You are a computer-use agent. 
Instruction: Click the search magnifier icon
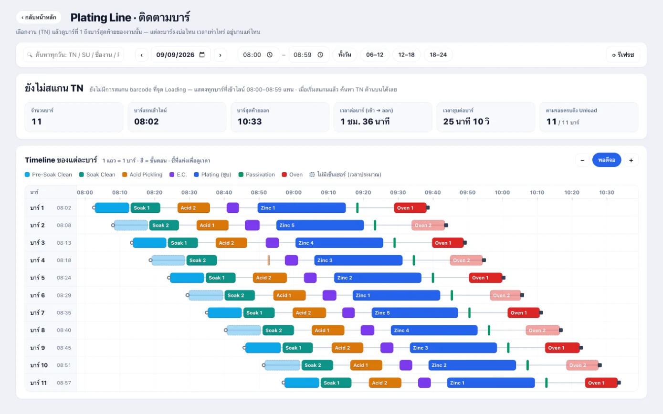[x=30, y=55]
